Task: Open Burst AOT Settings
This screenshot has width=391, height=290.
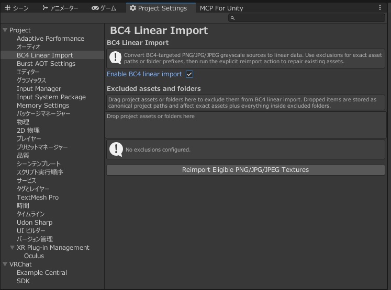Action: click(x=46, y=64)
